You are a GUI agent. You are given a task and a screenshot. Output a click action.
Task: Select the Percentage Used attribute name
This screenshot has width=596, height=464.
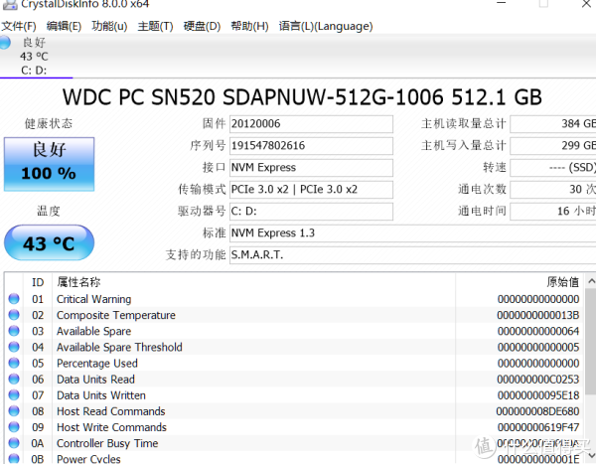tap(97, 364)
